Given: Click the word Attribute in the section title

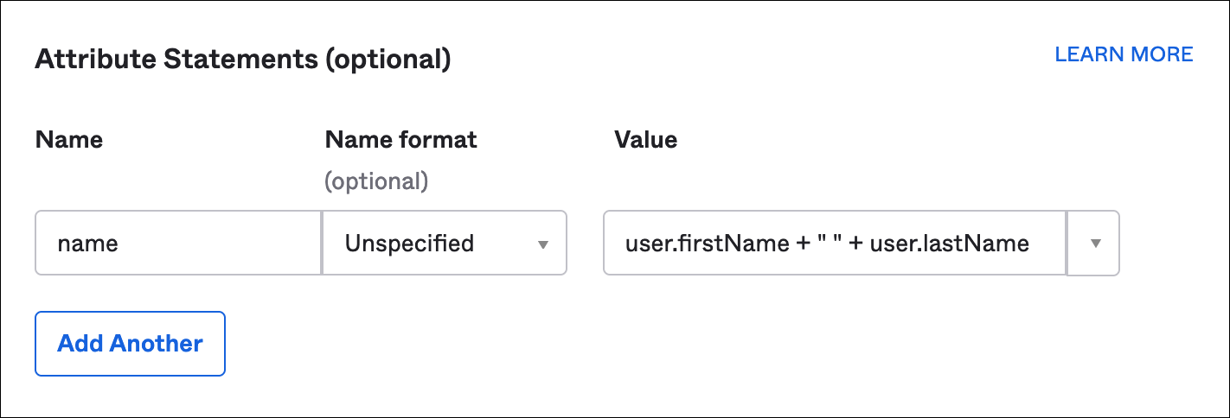Looking at the screenshot, I should [x=91, y=60].
